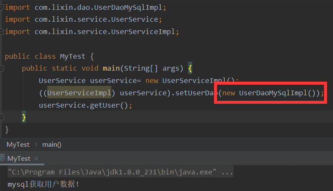Click String[] args parameter

(151, 68)
